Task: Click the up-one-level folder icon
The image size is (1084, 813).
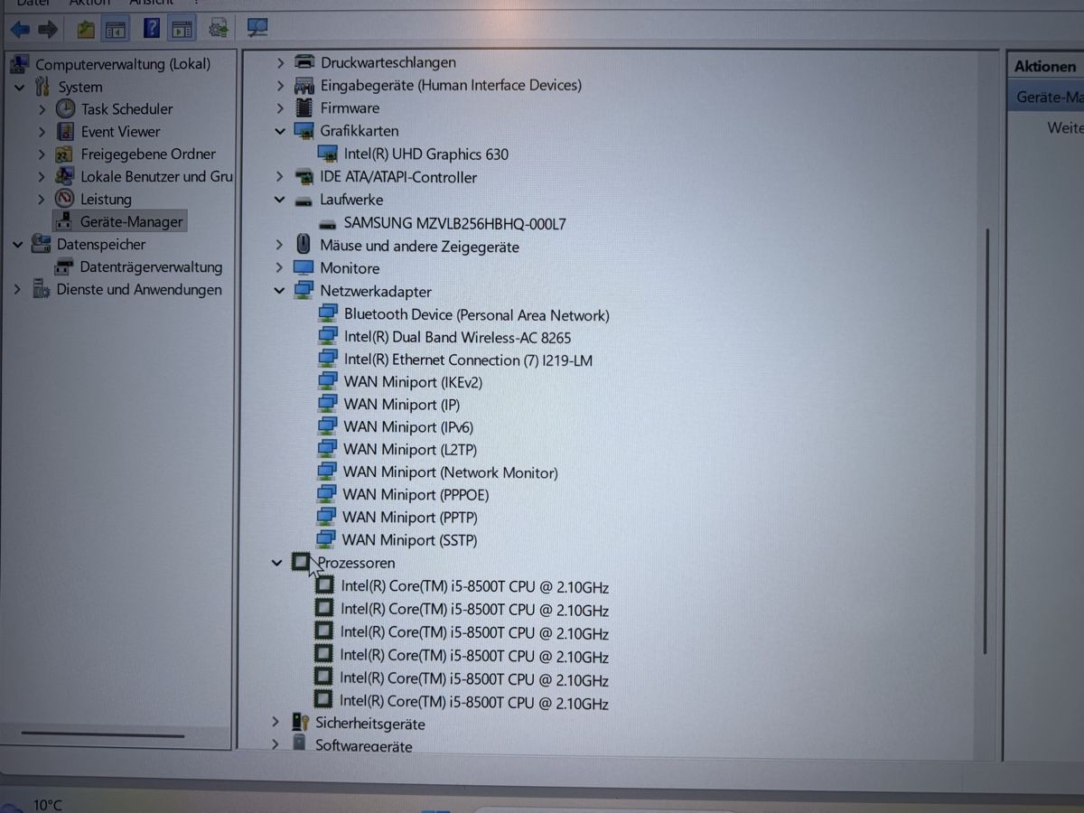Action: 86,30
